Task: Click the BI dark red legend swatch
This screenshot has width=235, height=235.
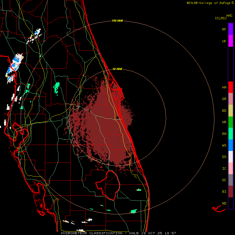Action: 231,192
